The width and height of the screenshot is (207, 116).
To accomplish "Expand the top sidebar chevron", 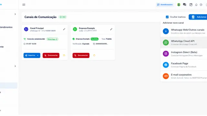I will [15, 14].
